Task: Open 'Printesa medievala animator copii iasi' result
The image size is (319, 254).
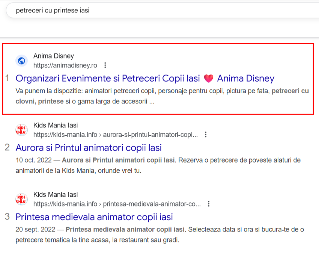Action: 94,217
